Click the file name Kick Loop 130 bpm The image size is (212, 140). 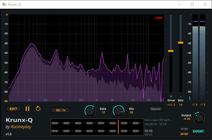pyautogui.click(x=158, y=120)
